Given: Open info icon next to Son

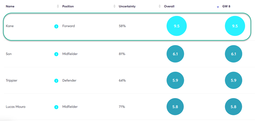Looking at the screenshot, I should 56,54.
